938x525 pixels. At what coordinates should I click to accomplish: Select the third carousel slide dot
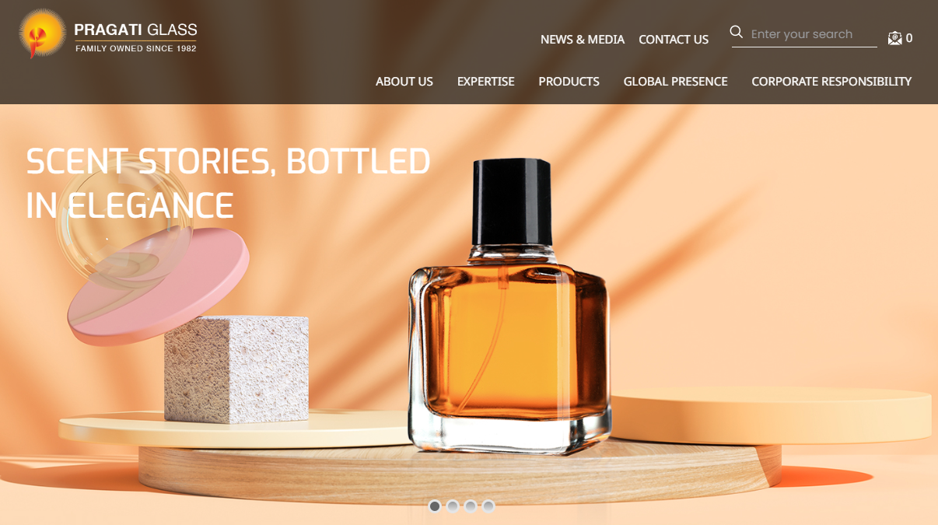coord(471,506)
